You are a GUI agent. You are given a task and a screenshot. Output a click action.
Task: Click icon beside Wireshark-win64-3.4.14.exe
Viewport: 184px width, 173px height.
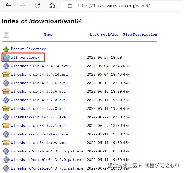tap(6, 66)
